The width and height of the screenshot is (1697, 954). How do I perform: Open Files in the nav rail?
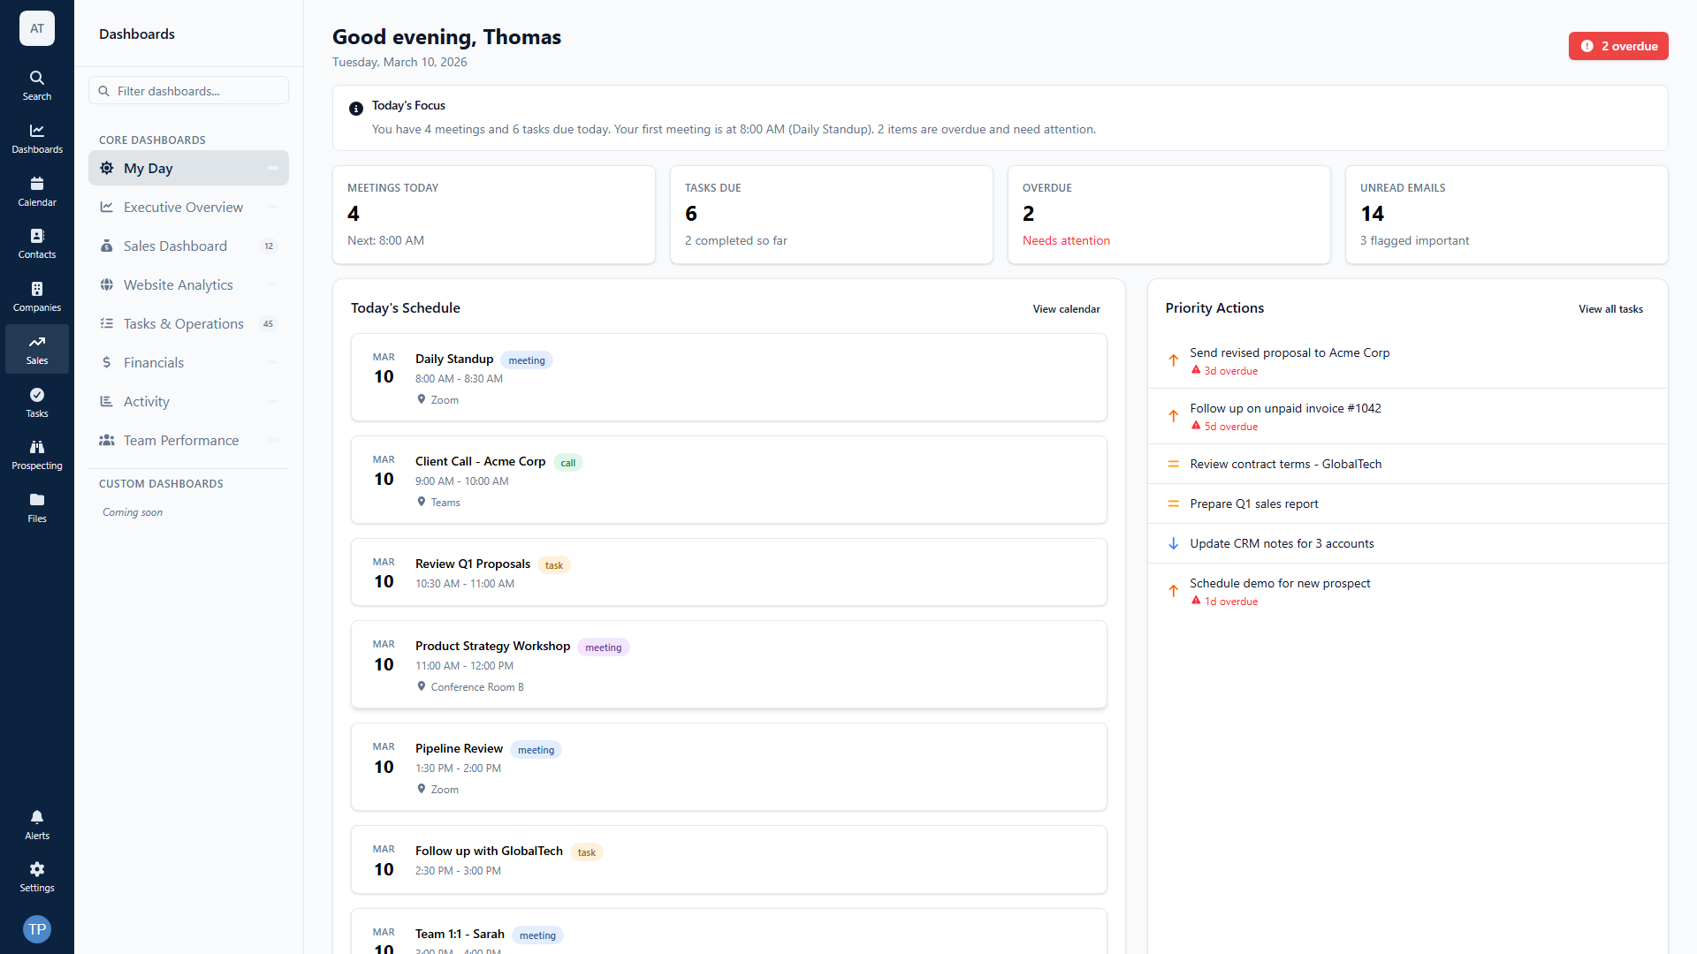coord(37,508)
